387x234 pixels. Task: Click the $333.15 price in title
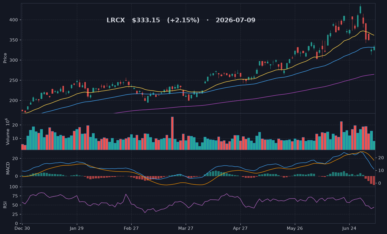(146, 20)
